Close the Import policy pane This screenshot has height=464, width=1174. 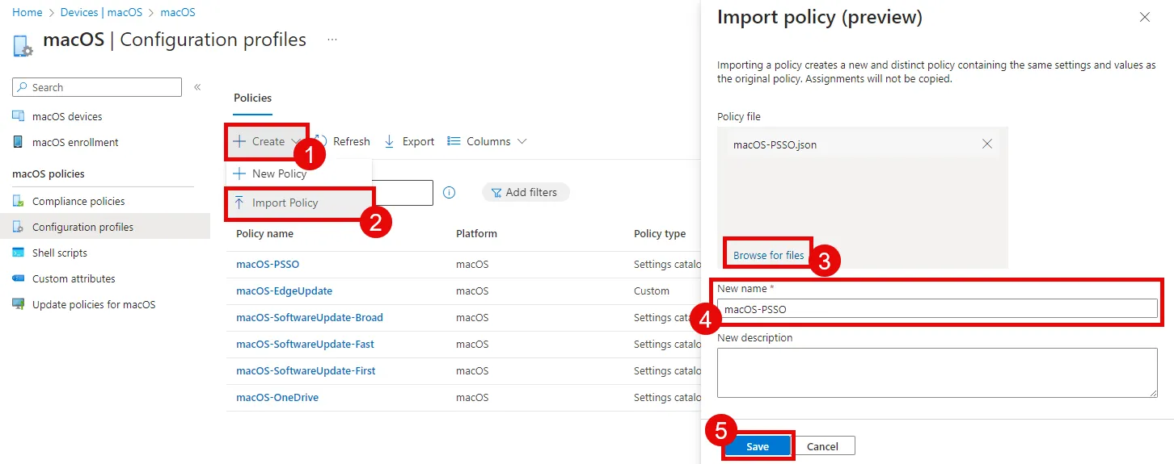pos(1144,17)
